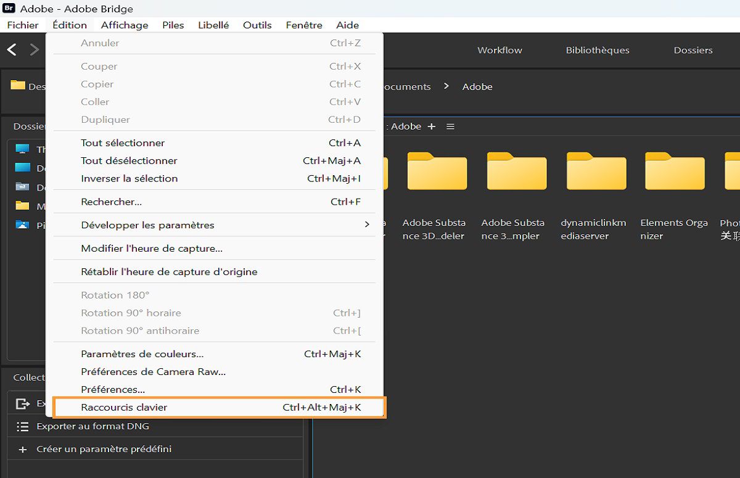Select Rétablir l'heure de capture d'origine
Screen dimensions: 740x478
pyautogui.click(x=215, y=272)
